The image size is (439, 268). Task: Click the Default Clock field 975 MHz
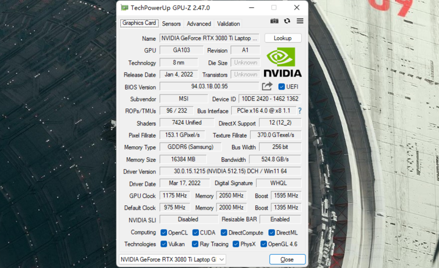[x=175, y=207]
